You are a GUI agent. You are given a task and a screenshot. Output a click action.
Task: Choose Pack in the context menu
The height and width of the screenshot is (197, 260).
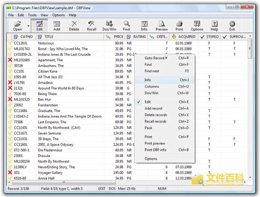pyautogui.click(x=165, y=128)
